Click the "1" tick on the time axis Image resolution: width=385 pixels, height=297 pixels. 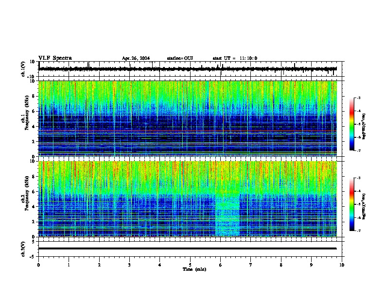click(x=69, y=265)
